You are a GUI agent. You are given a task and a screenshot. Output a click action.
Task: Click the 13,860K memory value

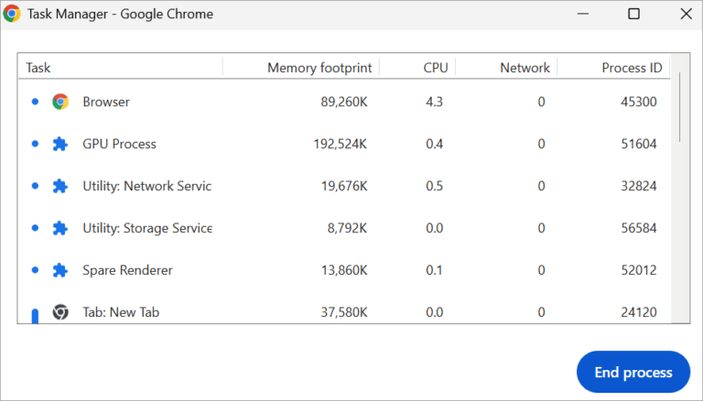point(344,270)
